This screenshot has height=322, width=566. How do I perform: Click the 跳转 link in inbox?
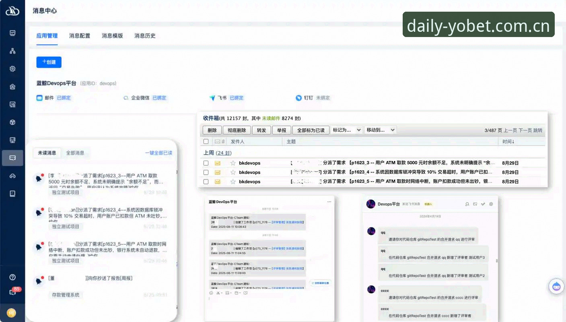[538, 130]
